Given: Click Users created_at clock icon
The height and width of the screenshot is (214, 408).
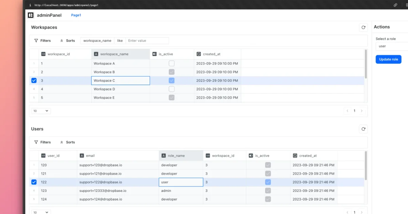Looking at the screenshot, I should [295, 156].
